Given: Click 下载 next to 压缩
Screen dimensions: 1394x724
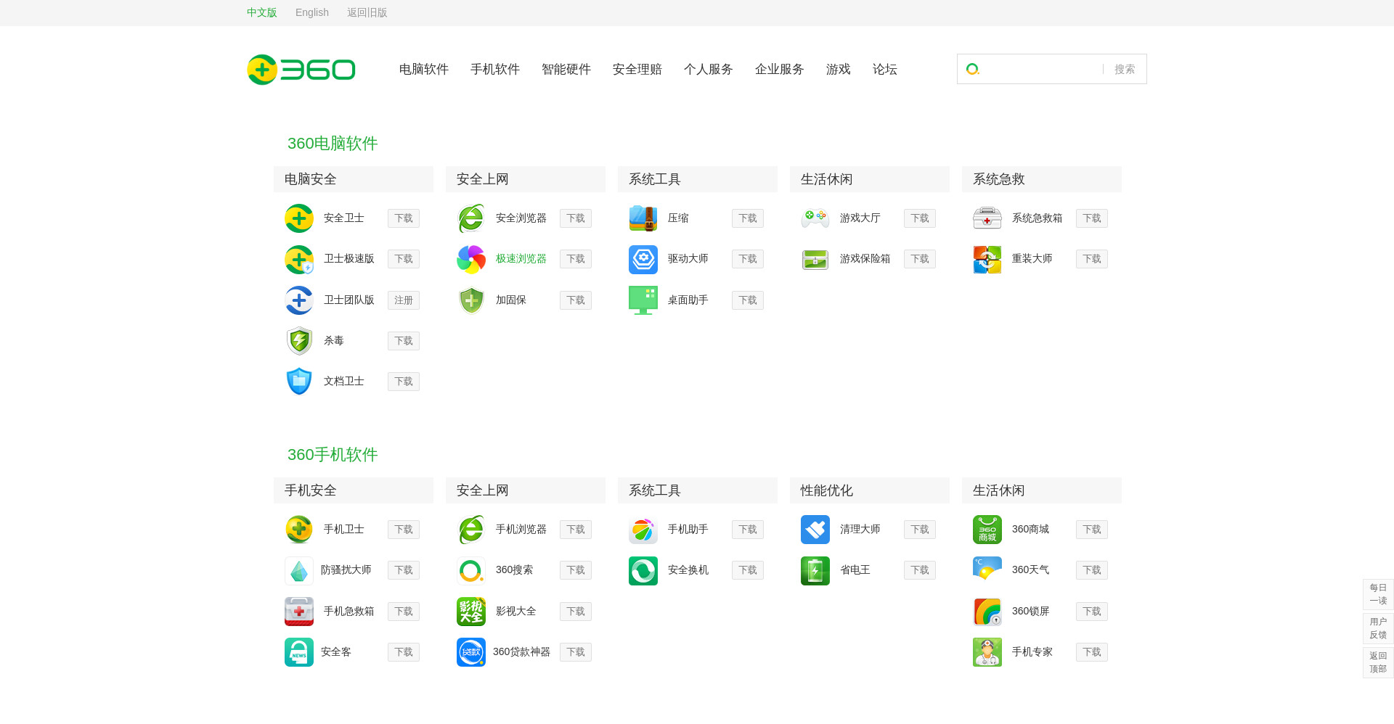Looking at the screenshot, I should pyautogui.click(x=748, y=218).
